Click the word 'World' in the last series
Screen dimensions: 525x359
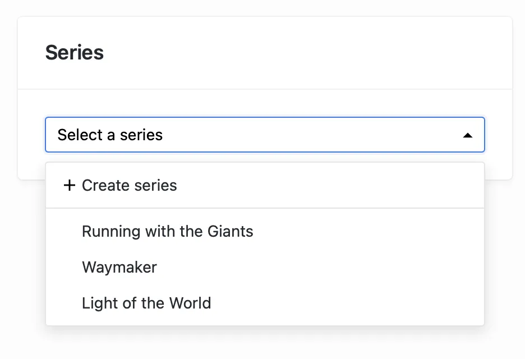[x=191, y=303]
